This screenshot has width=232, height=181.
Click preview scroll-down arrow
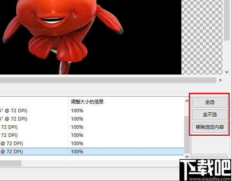pos(227,72)
